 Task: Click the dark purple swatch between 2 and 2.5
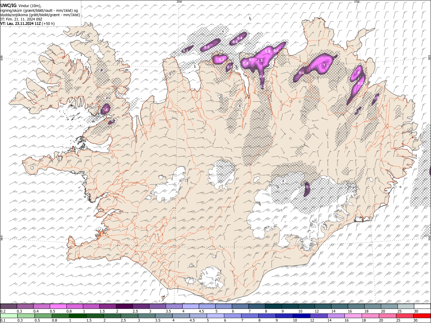pos(124,306)
